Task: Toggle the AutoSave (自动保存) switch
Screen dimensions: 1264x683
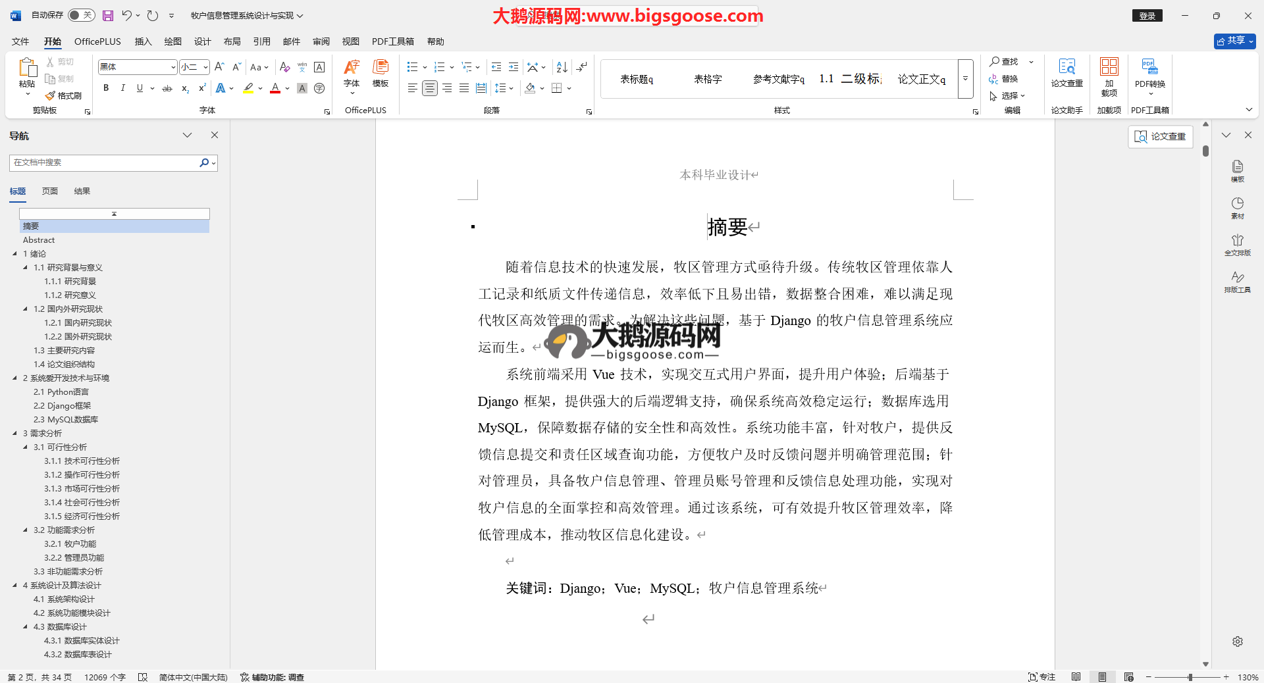Action: click(81, 15)
